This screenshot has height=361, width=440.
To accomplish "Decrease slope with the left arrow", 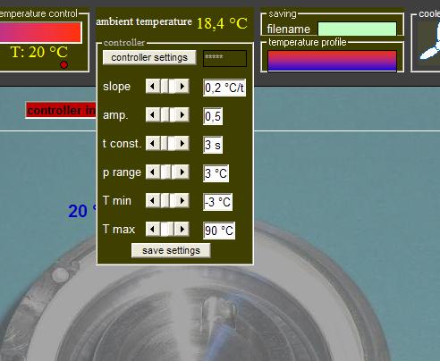I will 153,87.
